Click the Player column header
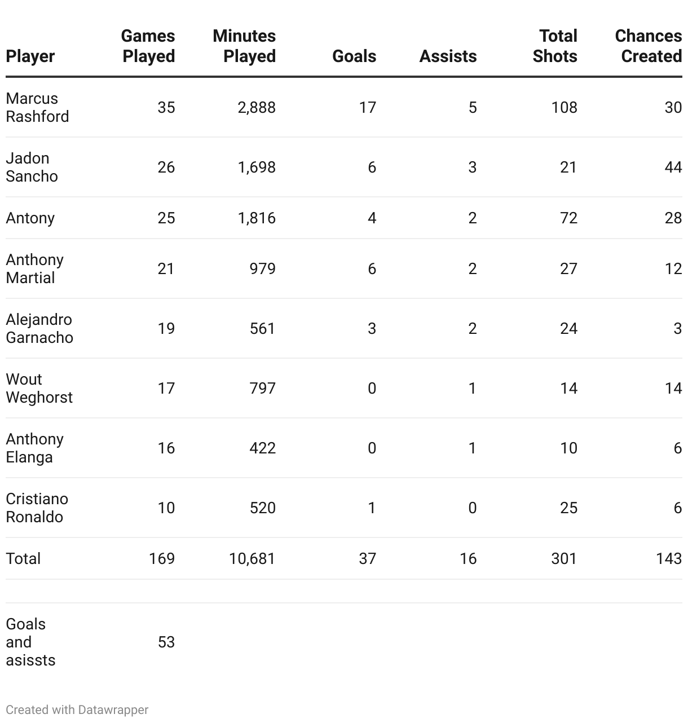The width and height of the screenshot is (688, 723). click(30, 56)
